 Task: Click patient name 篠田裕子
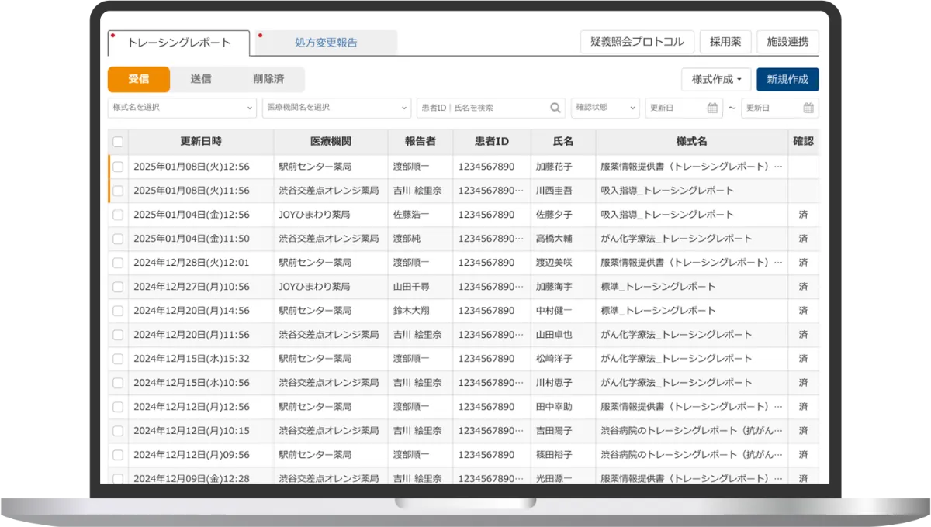(554, 455)
